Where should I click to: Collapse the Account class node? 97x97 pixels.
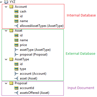6,7
